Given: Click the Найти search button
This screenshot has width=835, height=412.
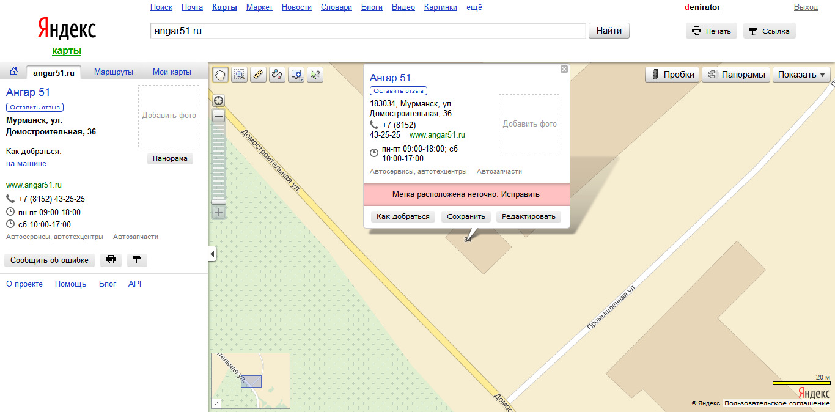Looking at the screenshot, I should (x=609, y=31).
